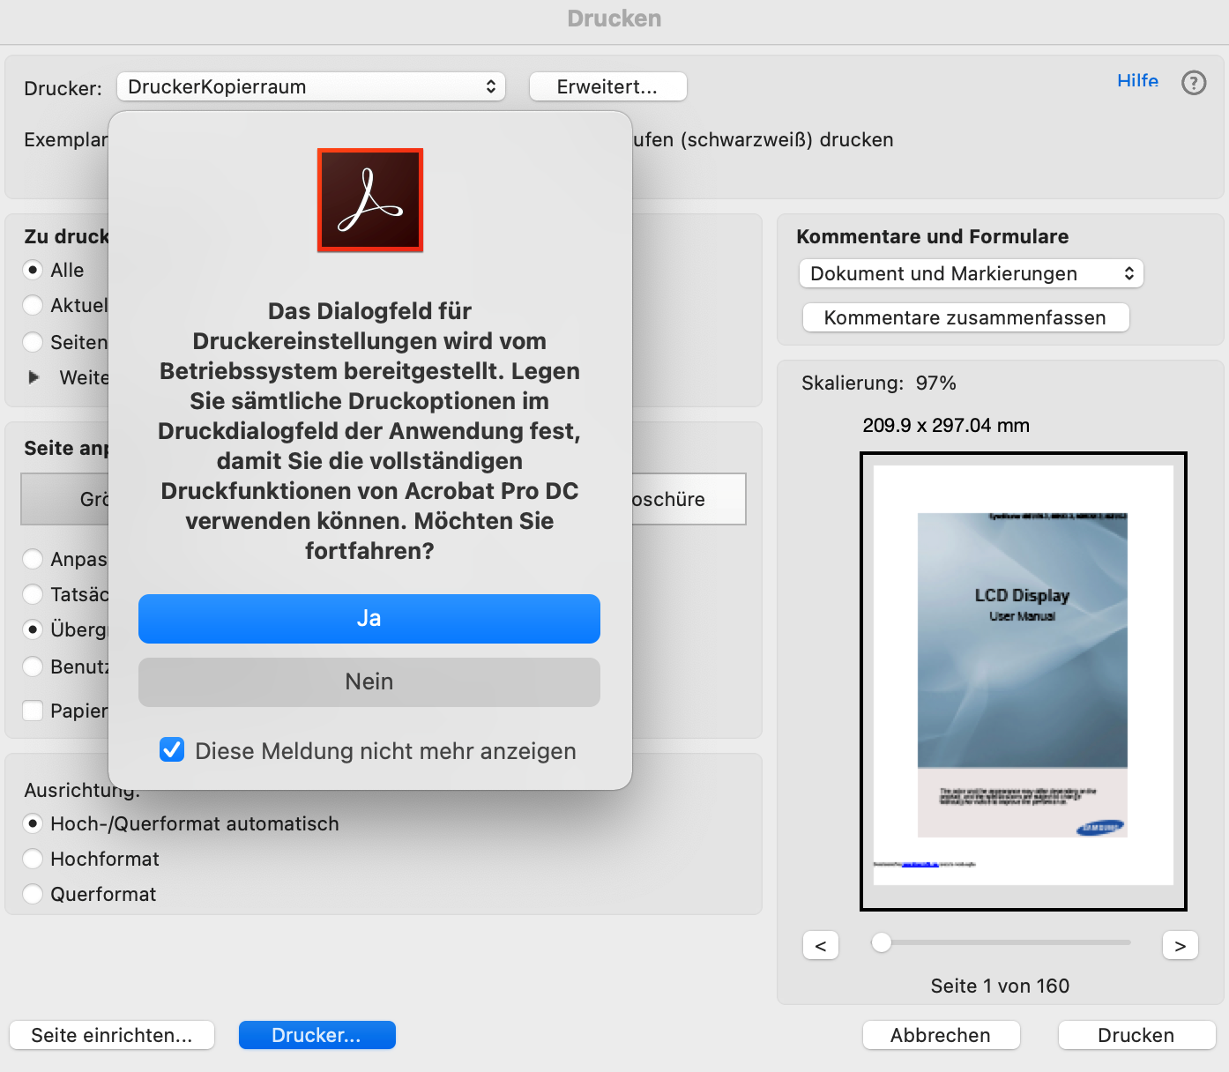Image resolution: width=1229 pixels, height=1072 pixels.
Task: Go to next preview page with > button
Action: click(x=1181, y=945)
